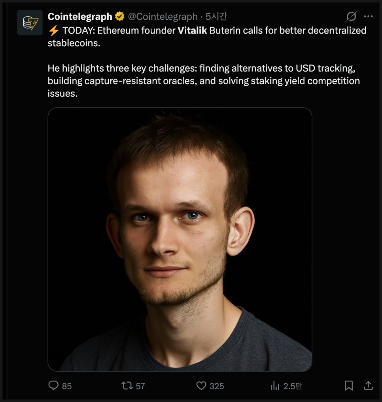Open Grok actions icon on tweet
Screen dimensions: 382x402
[351, 17]
